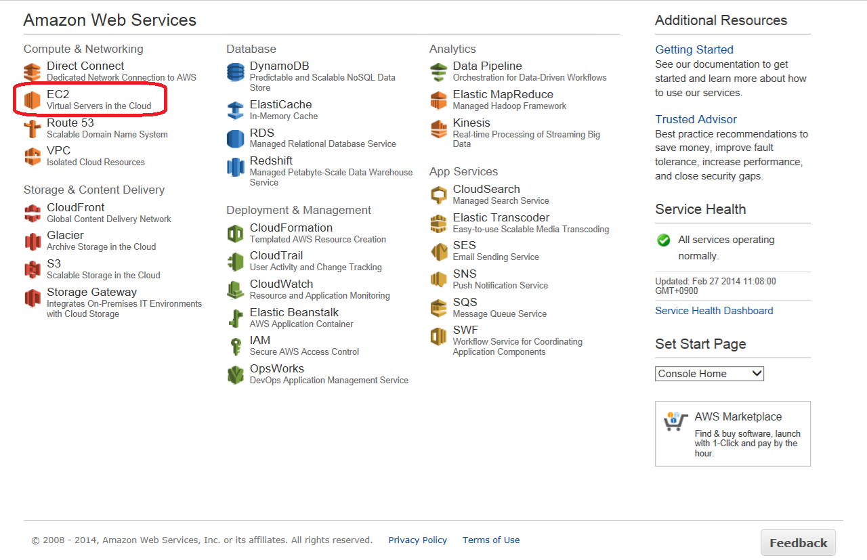This screenshot has width=867, height=560.
Task: Open the Service Health Dashboard link
Action: [x=714, y=311]
